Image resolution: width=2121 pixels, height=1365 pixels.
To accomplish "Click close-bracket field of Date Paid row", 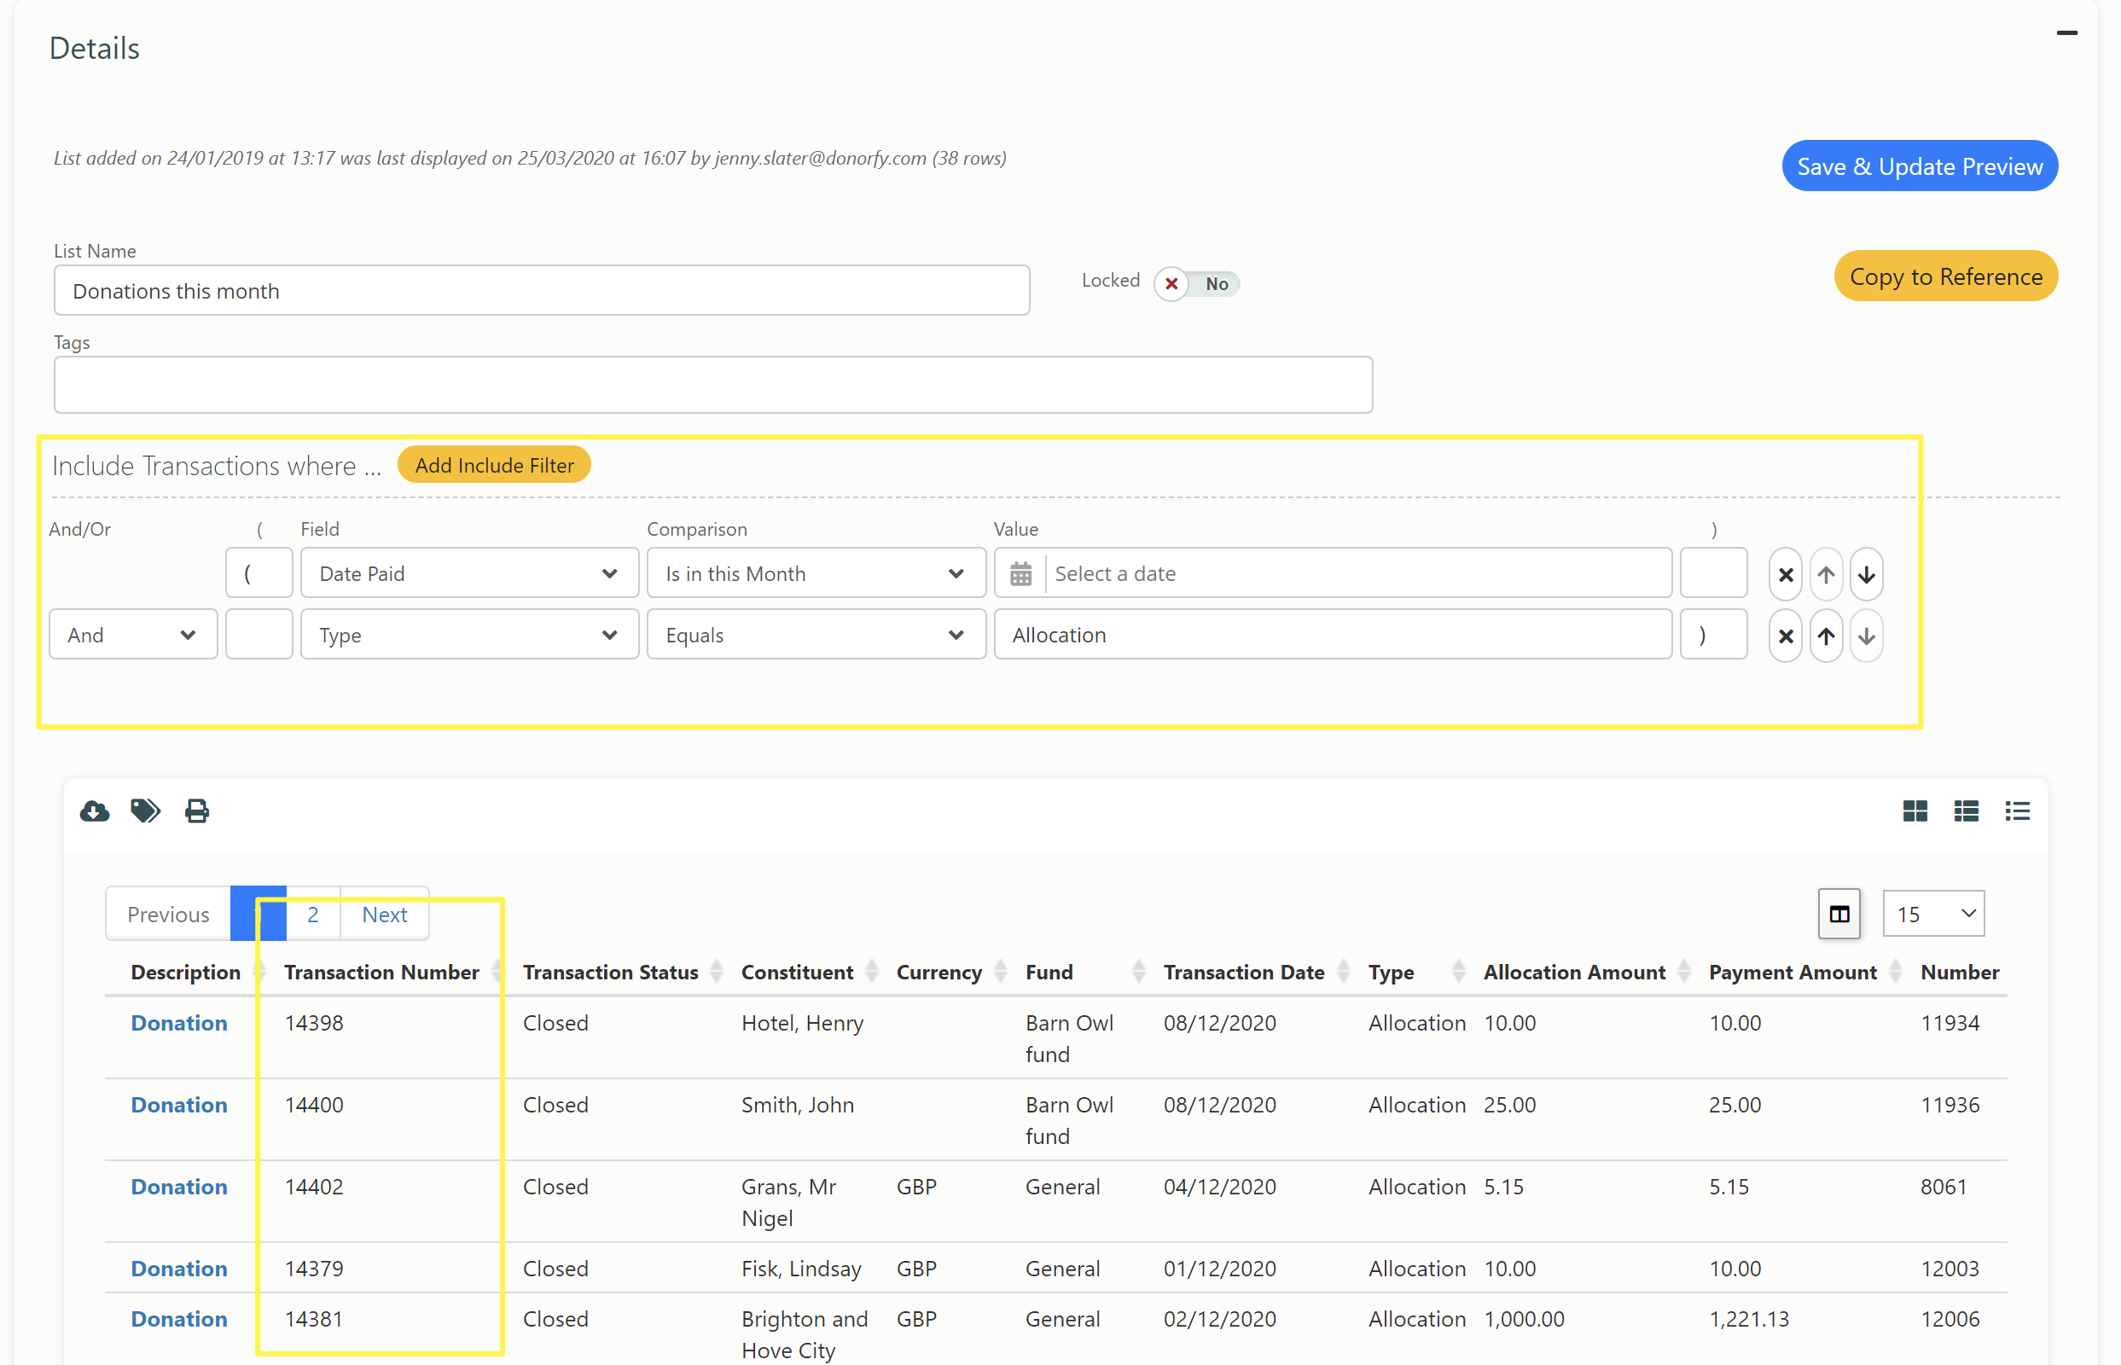I will coord(1714,573).
